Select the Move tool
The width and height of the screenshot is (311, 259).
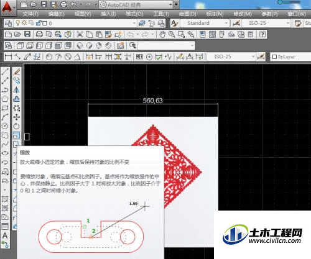tap(17, 117)
